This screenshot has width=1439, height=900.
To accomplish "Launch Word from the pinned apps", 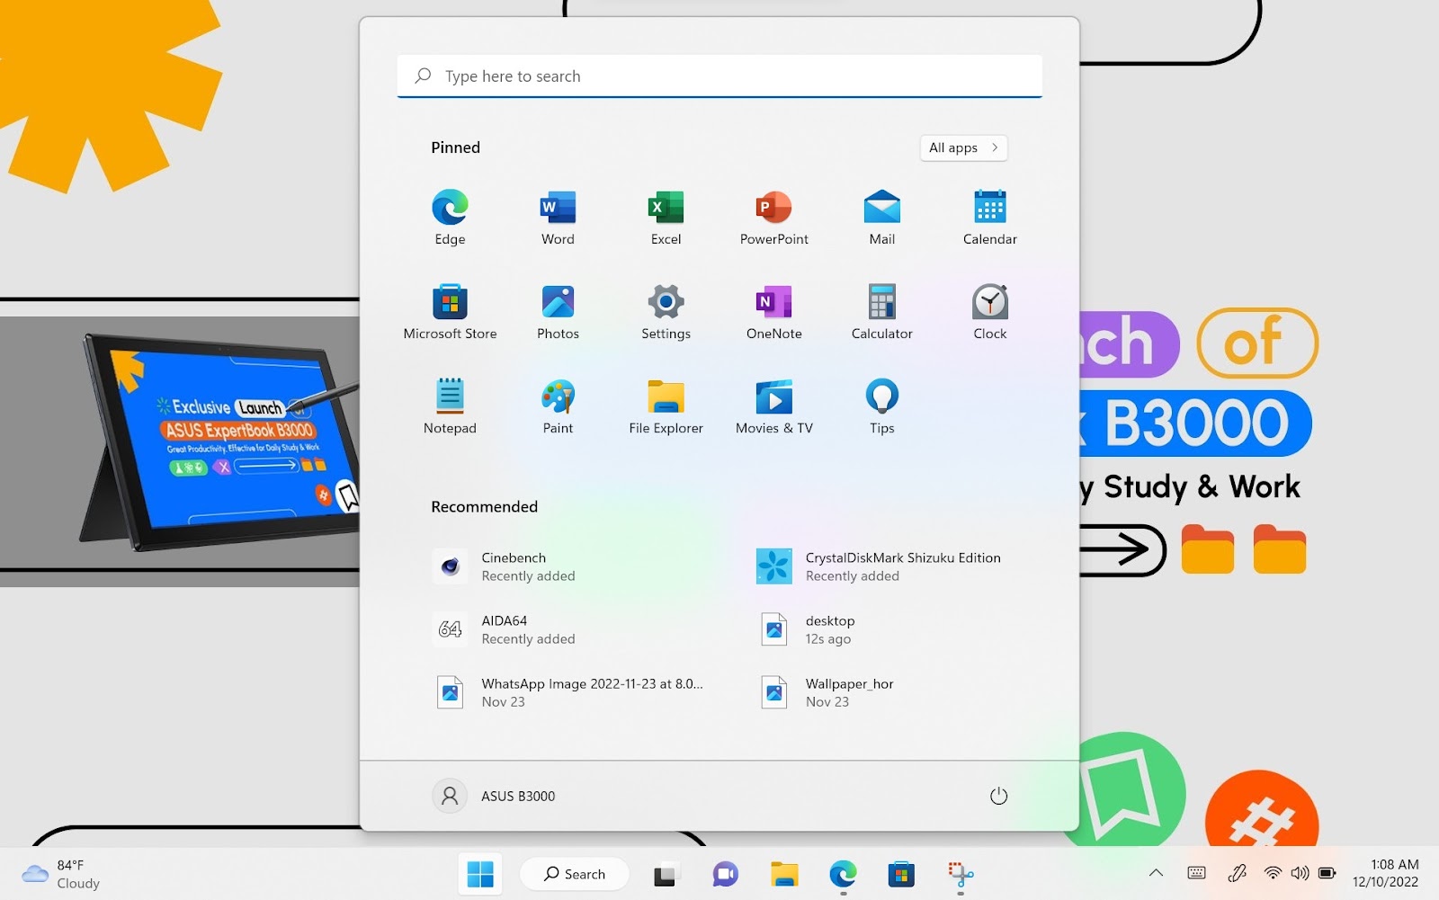I will (x=558, y=218).
